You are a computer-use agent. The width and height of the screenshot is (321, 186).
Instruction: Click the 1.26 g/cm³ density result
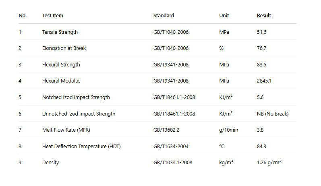tap(269, 163)
